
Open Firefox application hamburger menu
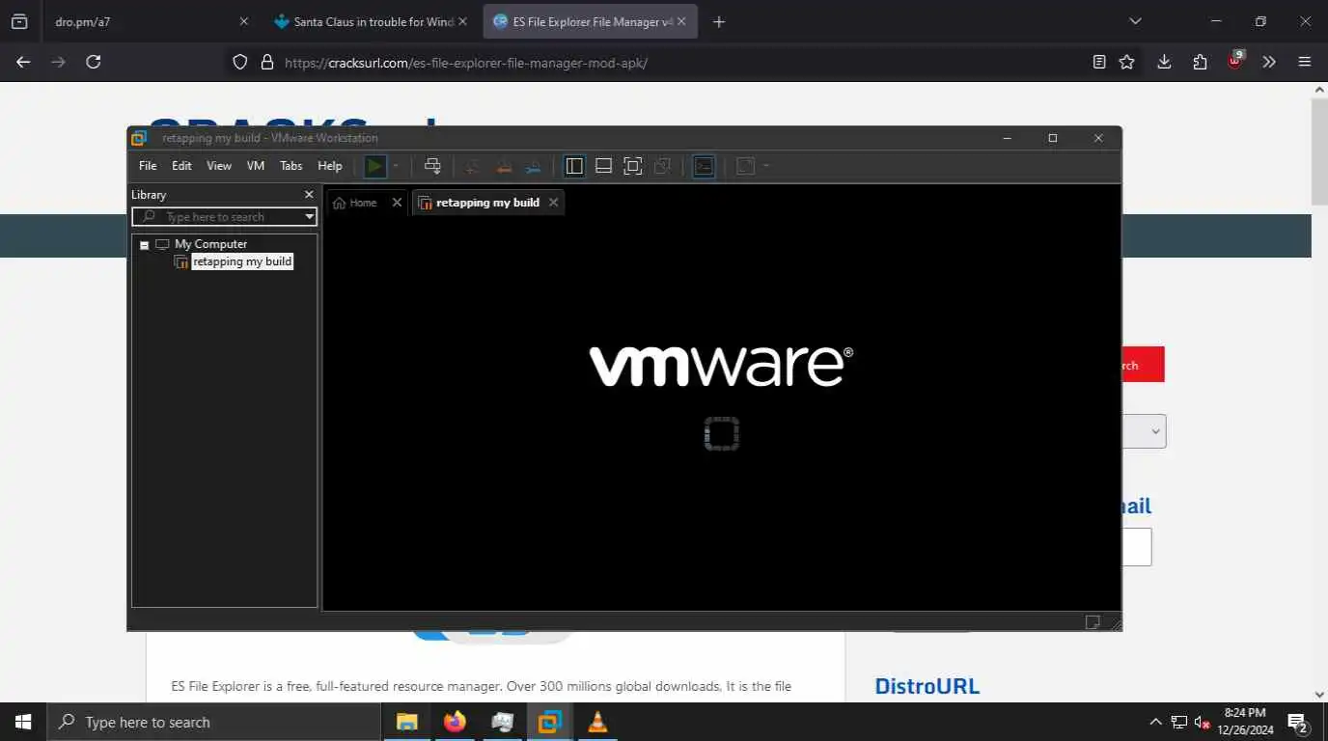tap(1305, 62)
